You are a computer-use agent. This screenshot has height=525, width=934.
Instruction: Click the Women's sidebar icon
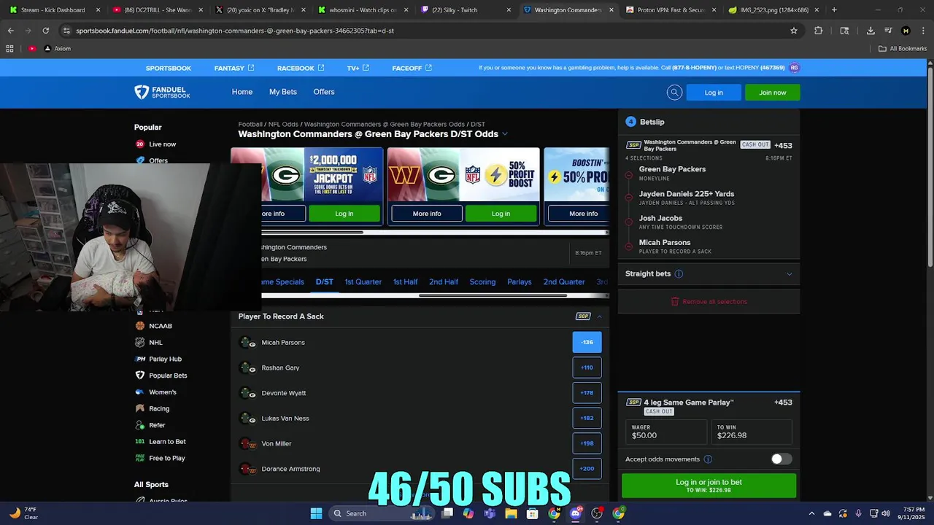click(140, 392)
